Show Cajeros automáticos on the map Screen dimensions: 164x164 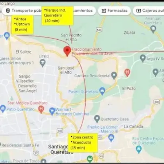click(148, 11)
